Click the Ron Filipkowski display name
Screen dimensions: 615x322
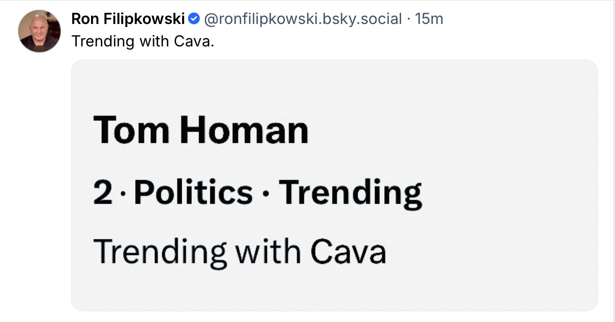128,19
